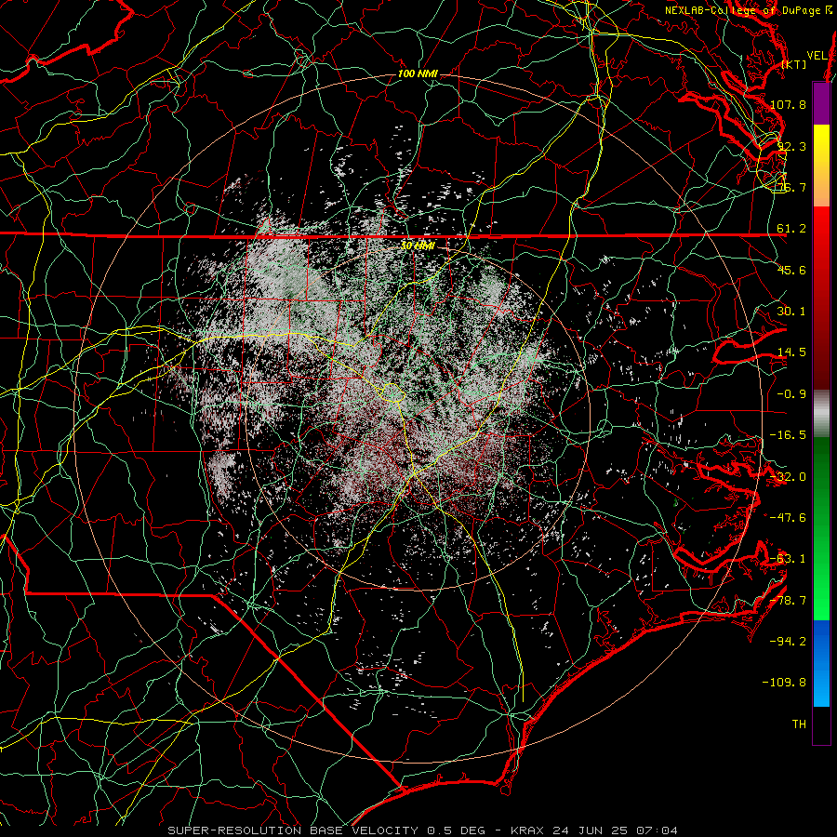The height and width of the screenshot is (837, 837).
Task: Click the 45.6 velocity scale value
Action: click(x=791, y=270)
